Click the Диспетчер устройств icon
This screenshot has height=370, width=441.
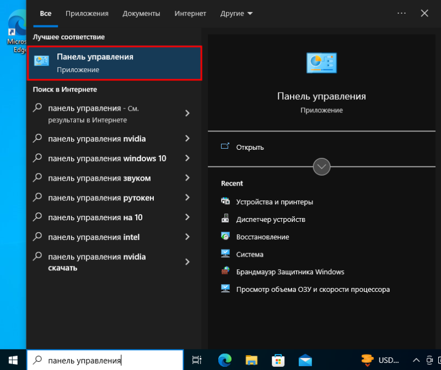point(225,218)
